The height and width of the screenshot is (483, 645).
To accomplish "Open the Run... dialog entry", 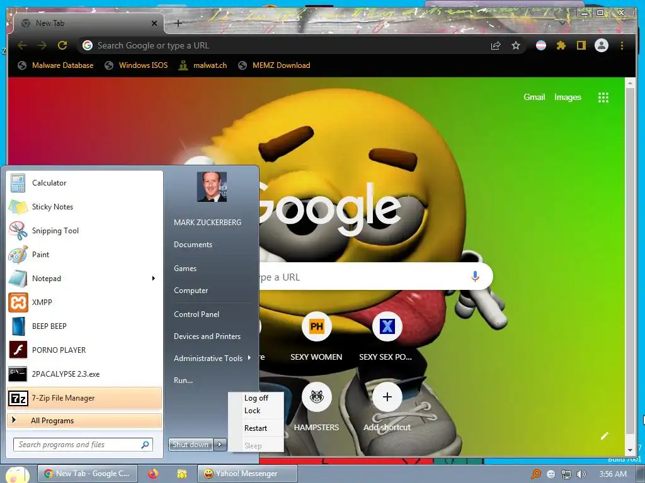I will click(183, 380).
